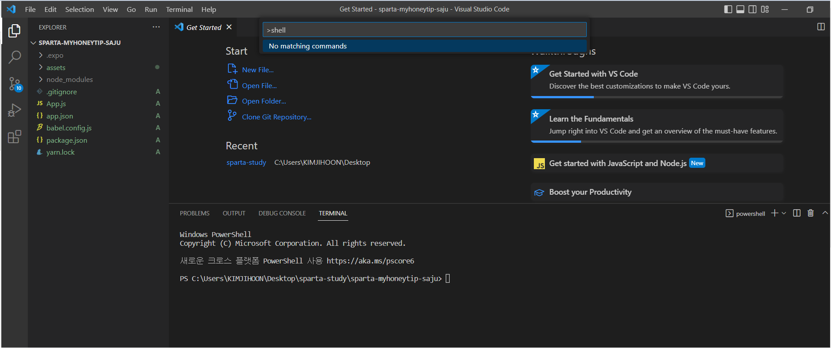Open the Selection menu

pos(79,9)
